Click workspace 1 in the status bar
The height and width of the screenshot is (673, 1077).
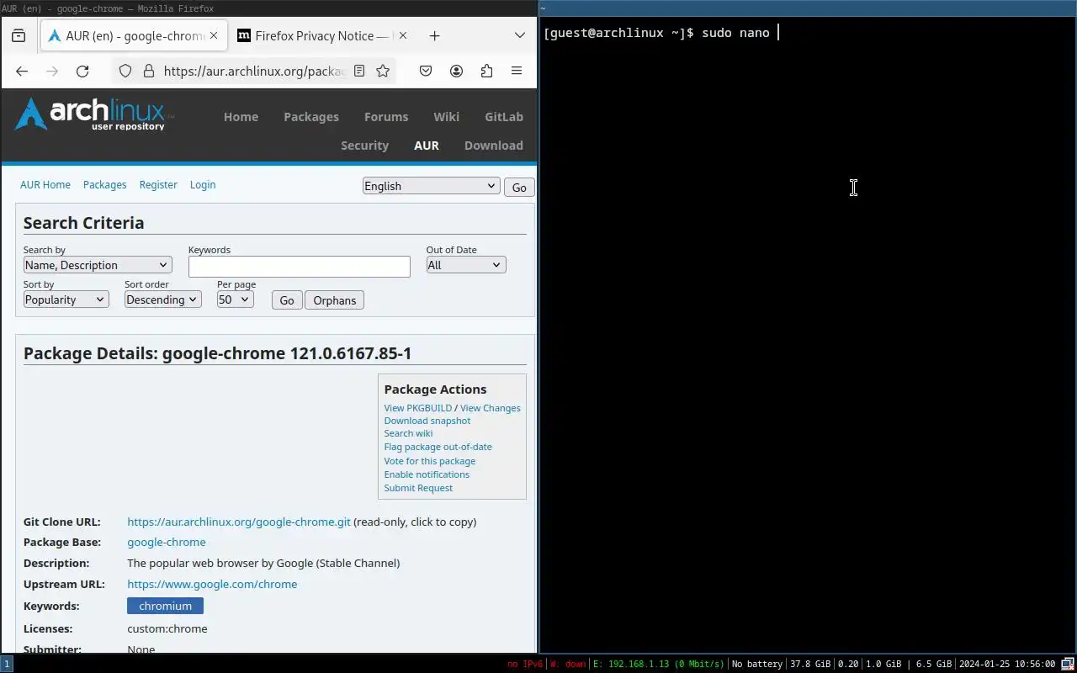pyautogui.click(x=7, y=664)
